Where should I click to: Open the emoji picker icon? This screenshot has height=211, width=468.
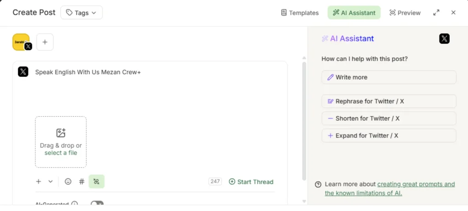coord(68,181)
